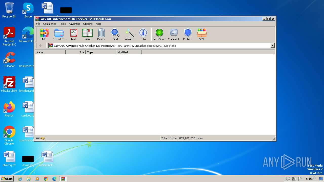The width and height of the screenshot is (324, 182).
Task: Select the Delete trash can icon
Action: tap(101, 34)
